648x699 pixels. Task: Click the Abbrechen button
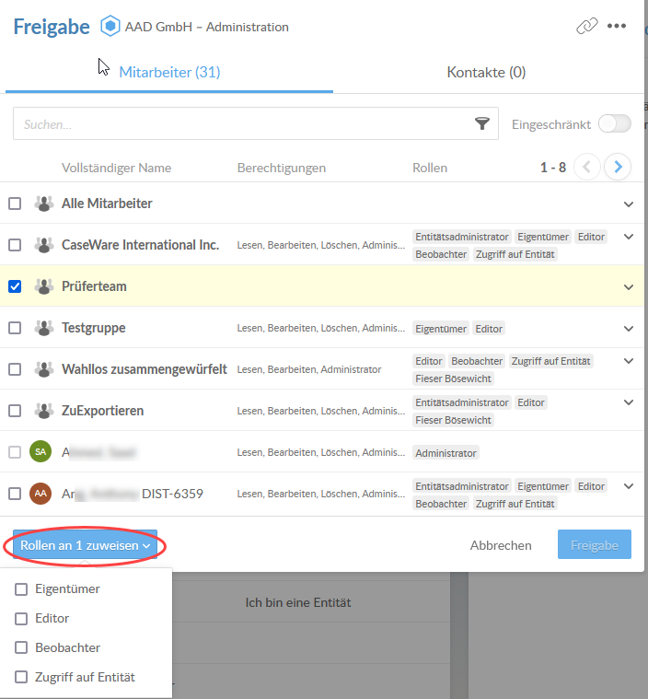tap(501, 545)
